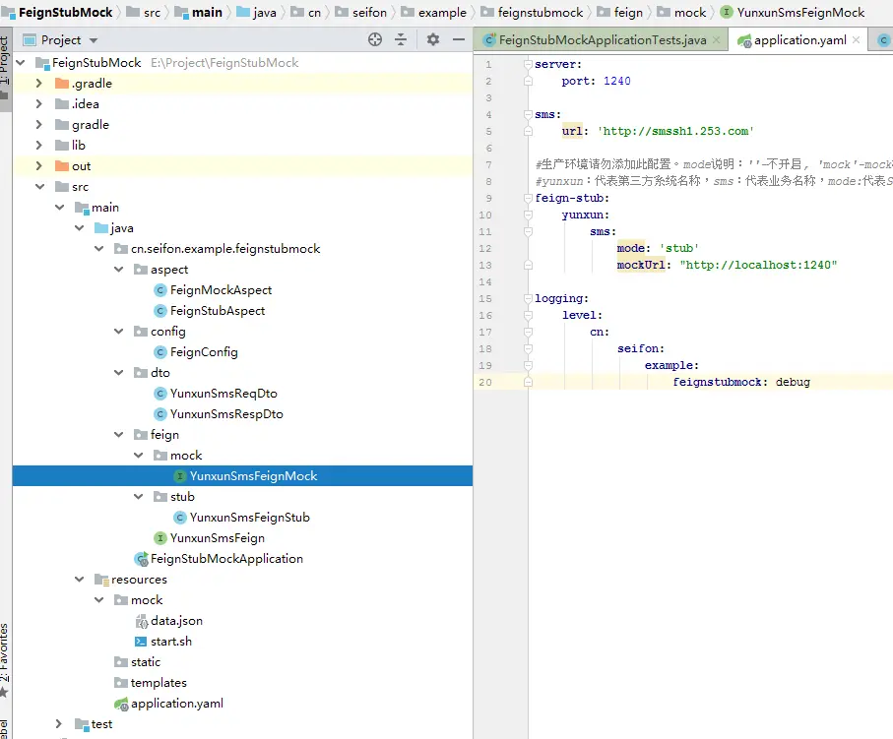Click the YunxunSmsFeignStub class icon
The image size is (893, 739).
tap(180, 518)
